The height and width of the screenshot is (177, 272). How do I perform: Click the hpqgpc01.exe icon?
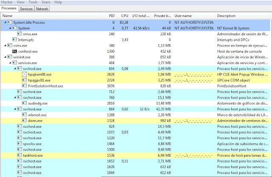tap(24, 80)
